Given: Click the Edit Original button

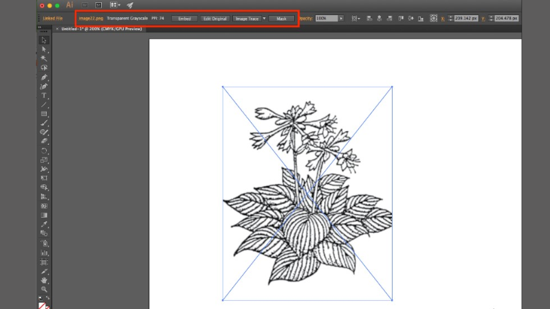Looking at the screenshot, I should 214,19.
